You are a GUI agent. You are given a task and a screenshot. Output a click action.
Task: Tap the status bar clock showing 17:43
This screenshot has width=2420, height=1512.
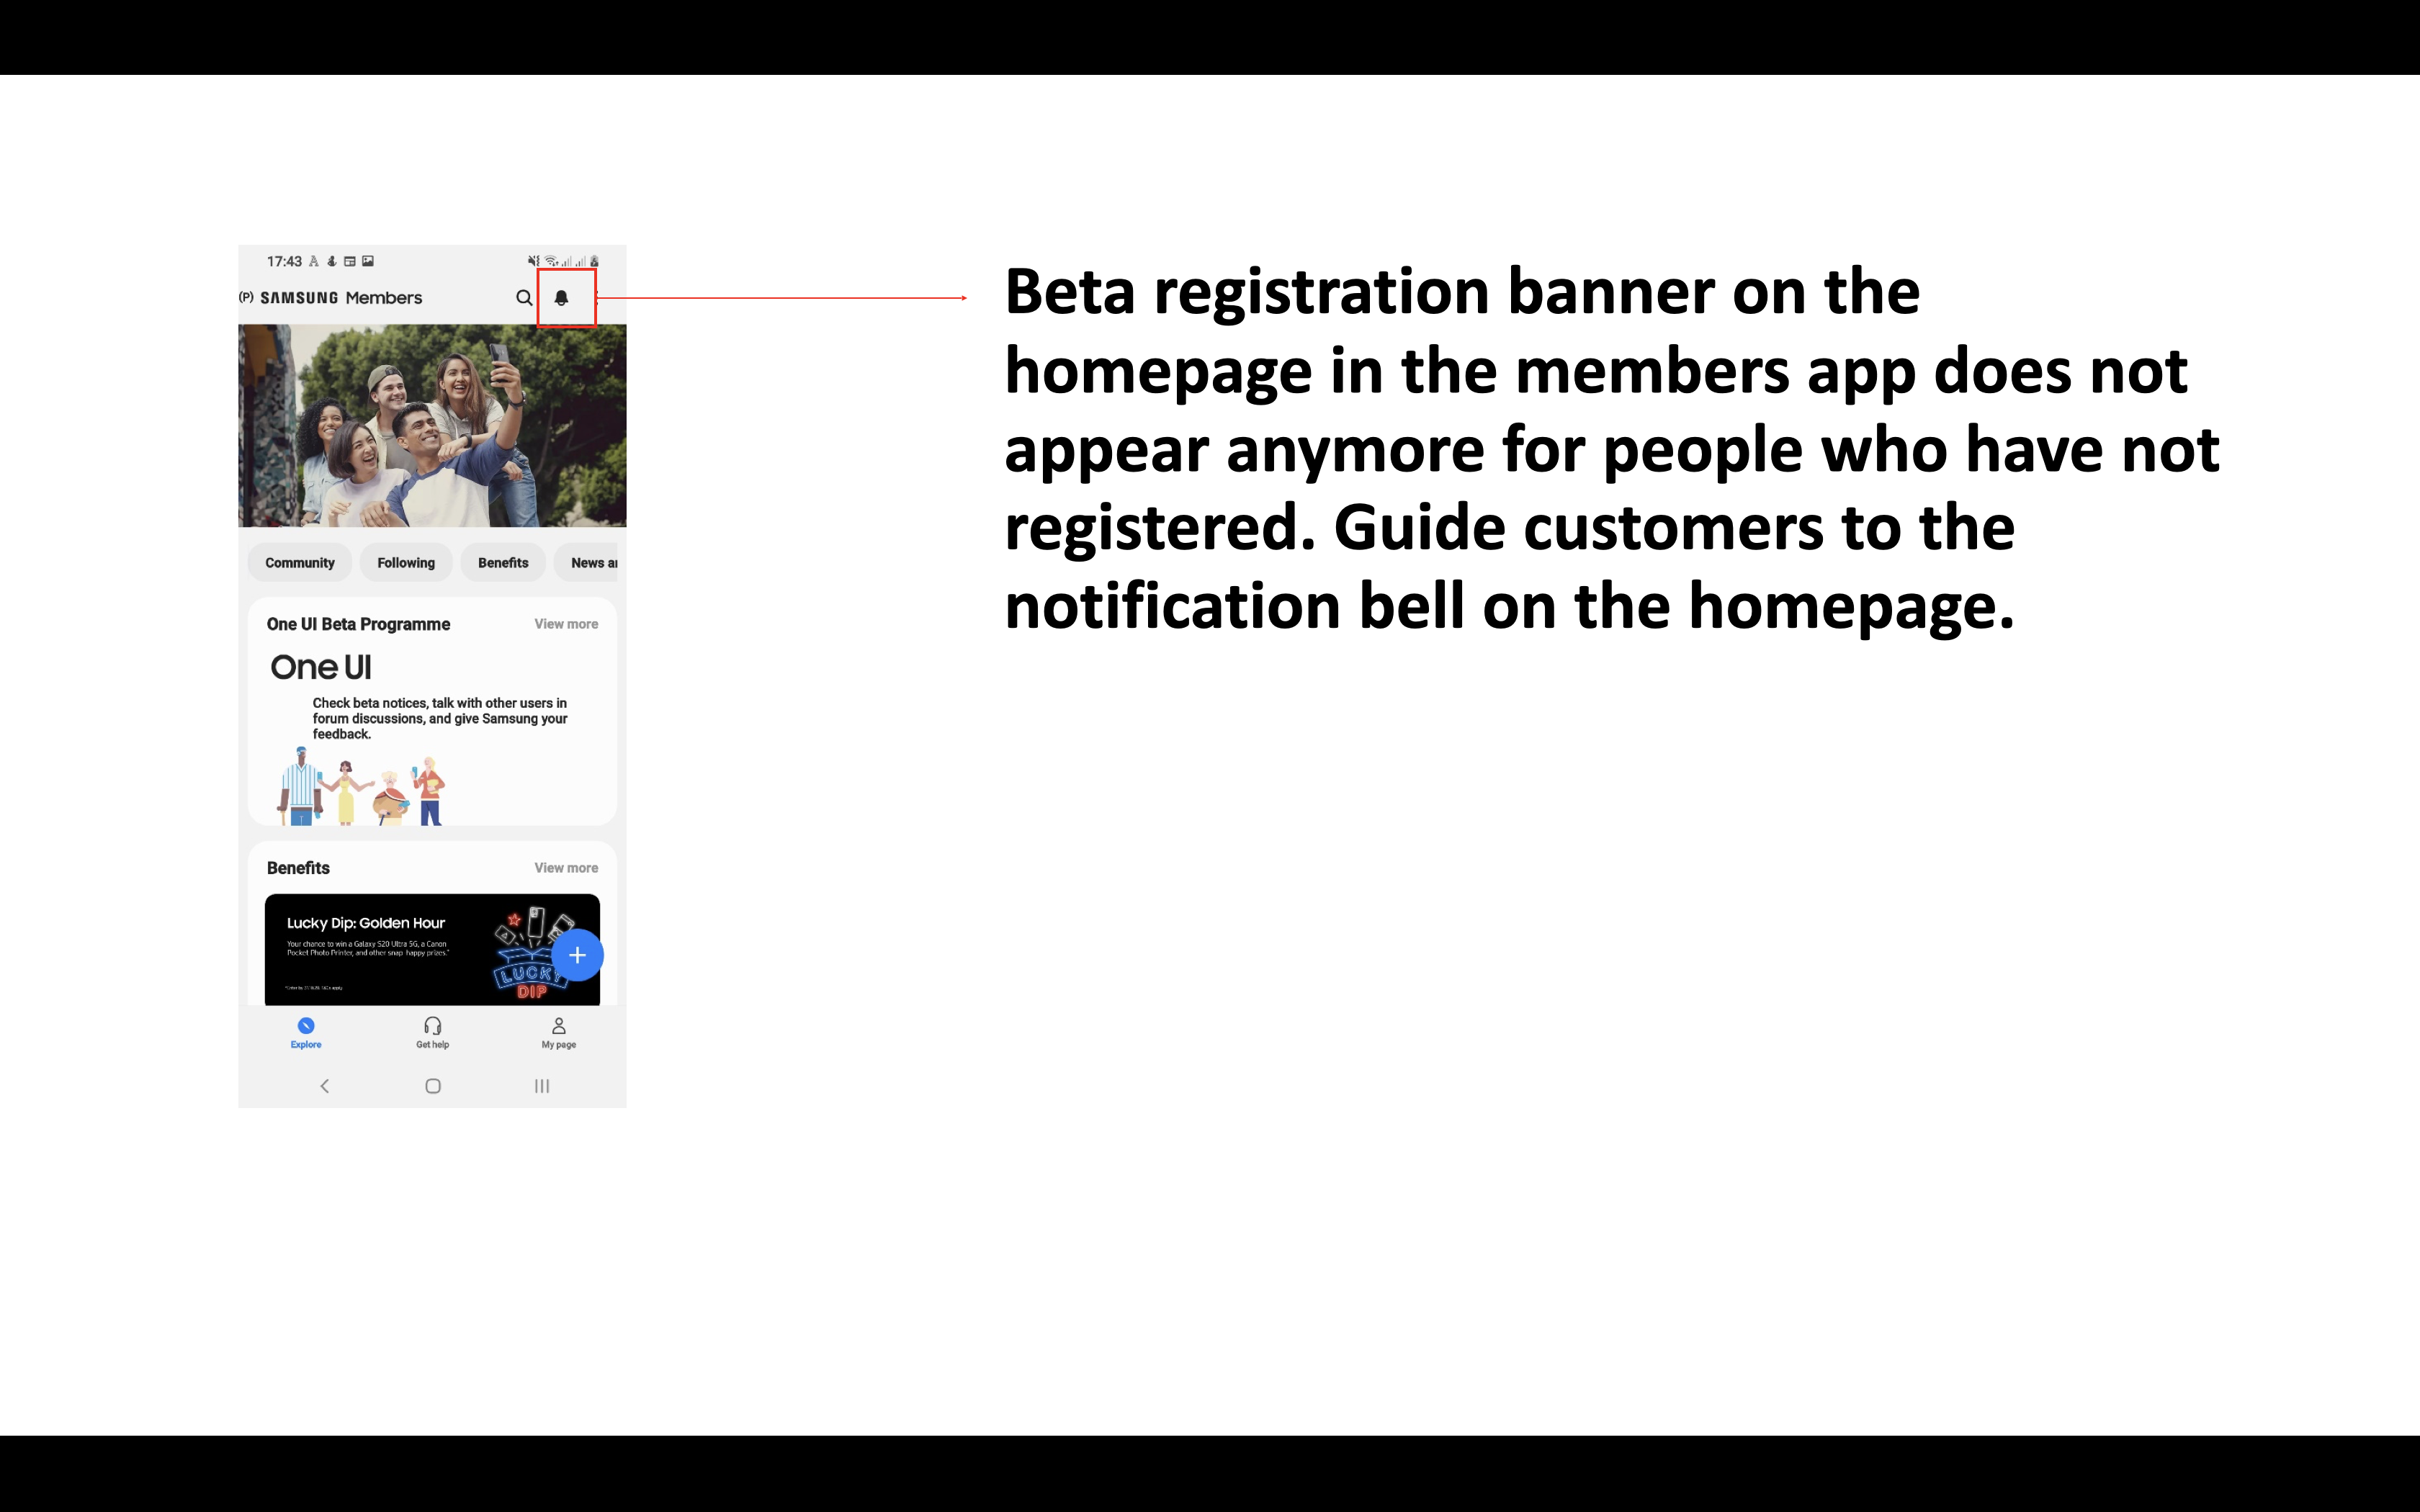click(x=283, y=262)
